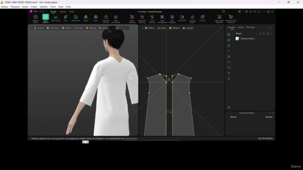This screenshot has width=303, height=170.
Task: Activate the Trace tool
Action: point(96,18)
